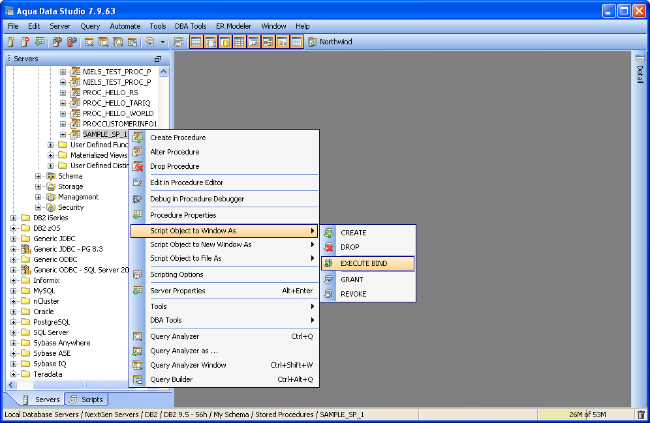The height and width of the screenshot is (423, 650).
Task: Switch to the Scripts tab
Action: click(86, 400)
